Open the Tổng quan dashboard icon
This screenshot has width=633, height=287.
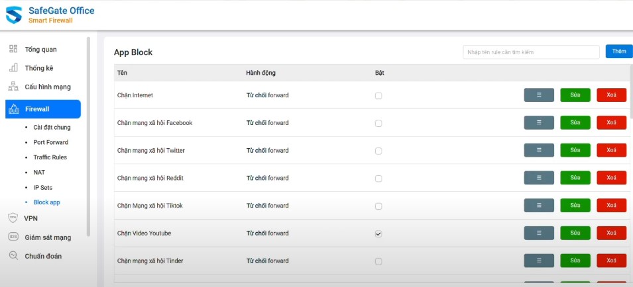coord(13,49)
